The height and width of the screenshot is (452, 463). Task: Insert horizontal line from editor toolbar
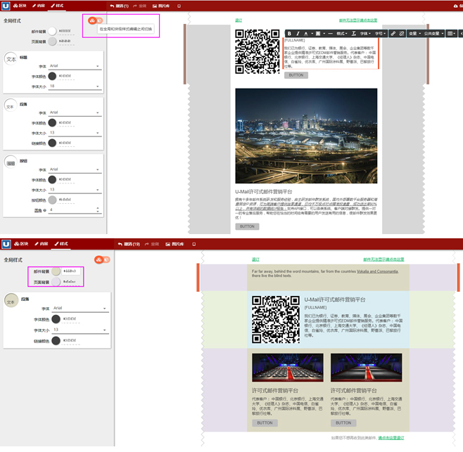(x=330, y=34)
